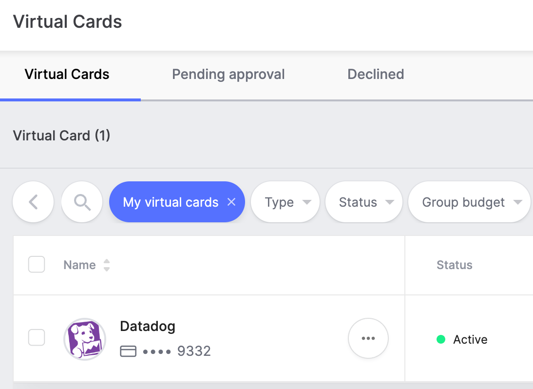Remove the My virtual cards filter with X

231,202
